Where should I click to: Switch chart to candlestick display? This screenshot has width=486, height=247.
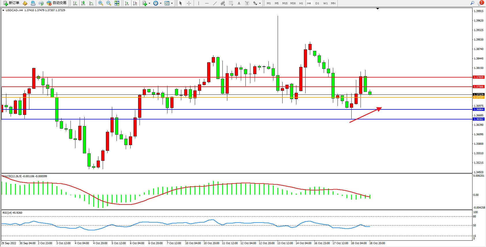coord(83,3)
